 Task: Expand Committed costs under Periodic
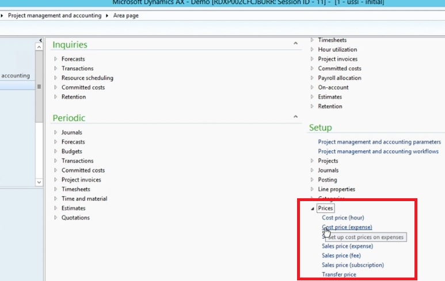pos(56,170)
